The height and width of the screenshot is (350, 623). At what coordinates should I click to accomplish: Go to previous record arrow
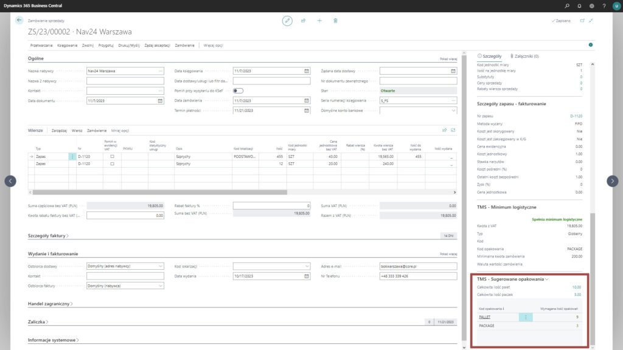click(x=10, y=181)
